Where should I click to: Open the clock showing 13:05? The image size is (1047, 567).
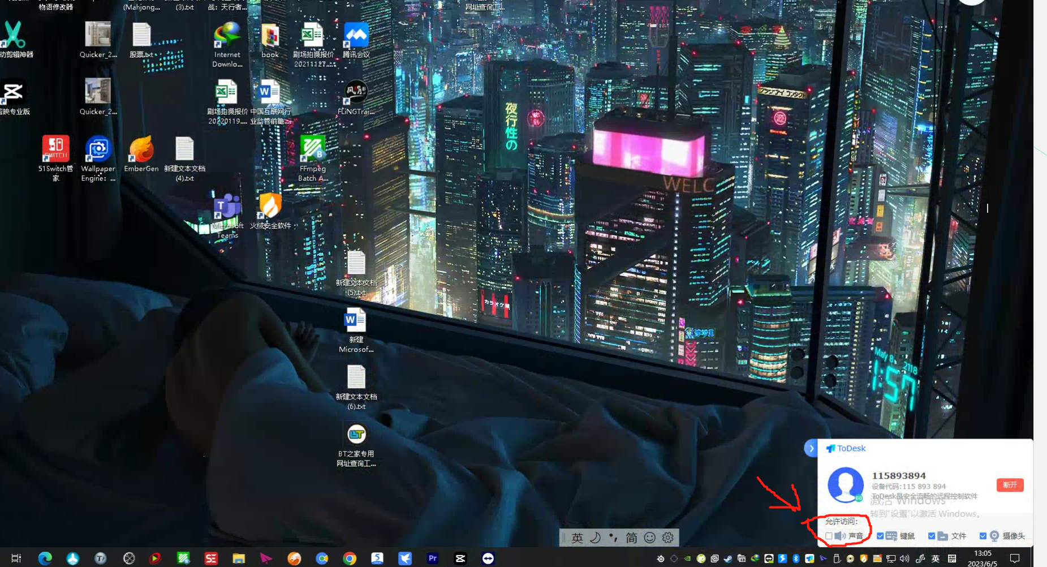point(983,559)
